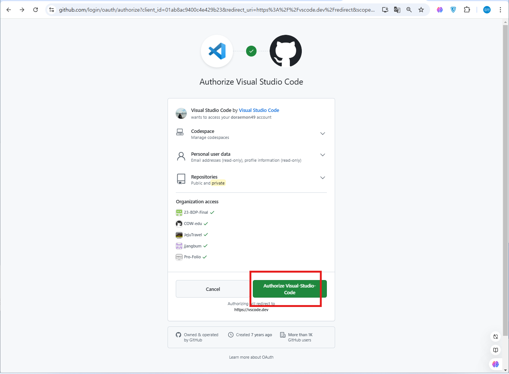Click the Visual Studio Code logo
This screenshot has height=374, width=509.
tap(217, 51)
